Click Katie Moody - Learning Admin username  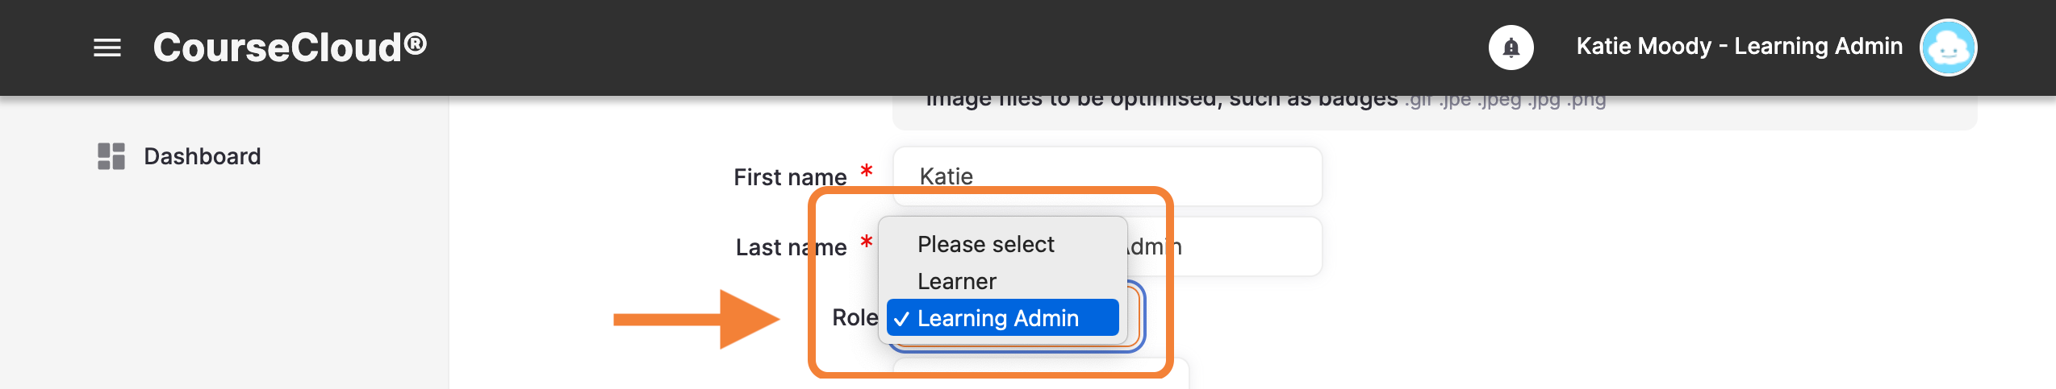tap(1739, 47)
